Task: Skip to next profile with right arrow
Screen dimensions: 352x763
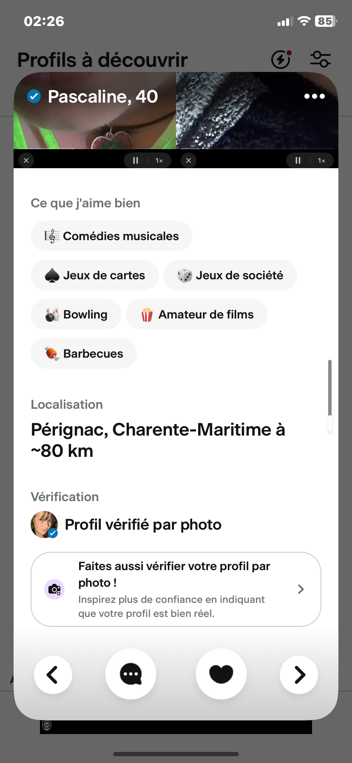Action: [299, 674]
